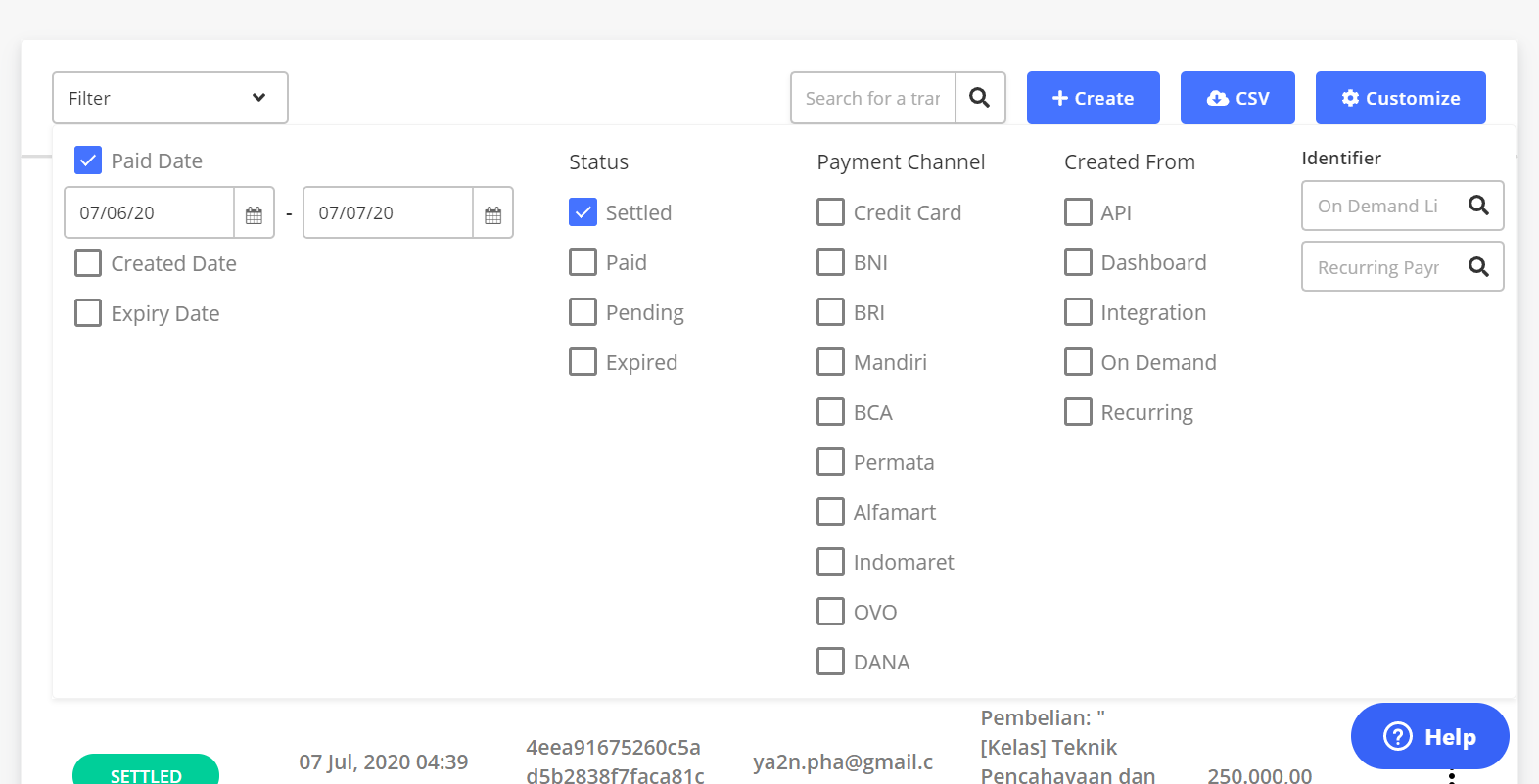Tick the Pending status checkbox
This screenshot has height=784, width=1539.
click(583, 312)
